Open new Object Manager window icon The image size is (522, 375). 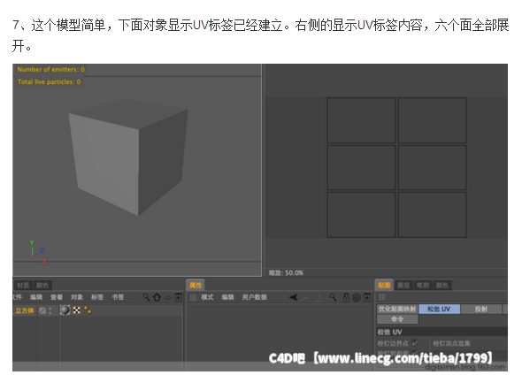179,297
